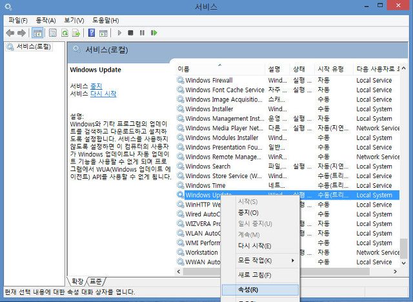This screenshot has width=413, height=302.
Task: Open the 파일(F) menu
Action: 18,20
